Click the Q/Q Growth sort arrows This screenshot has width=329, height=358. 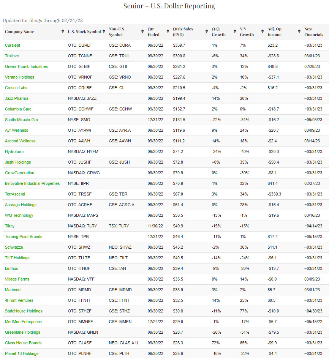(x=235, y=32)
